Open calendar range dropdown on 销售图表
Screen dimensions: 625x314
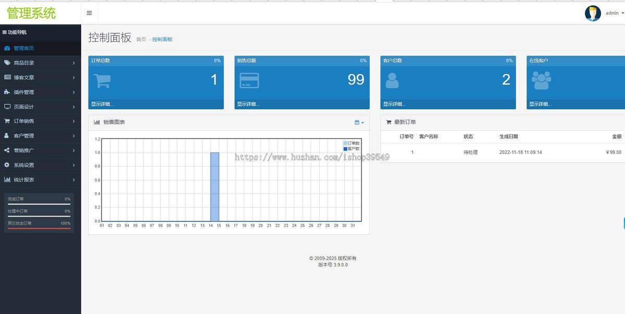(x=359, y=122)
